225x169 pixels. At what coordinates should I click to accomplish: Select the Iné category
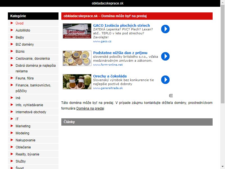(x=18, y=98)
